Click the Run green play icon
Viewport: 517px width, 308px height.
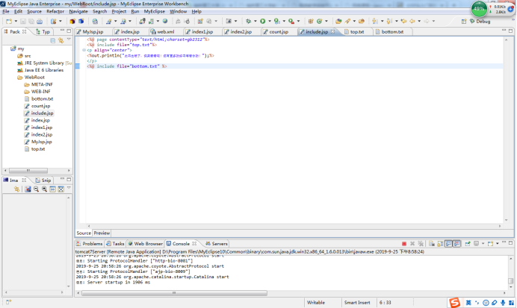click(263, 22)
